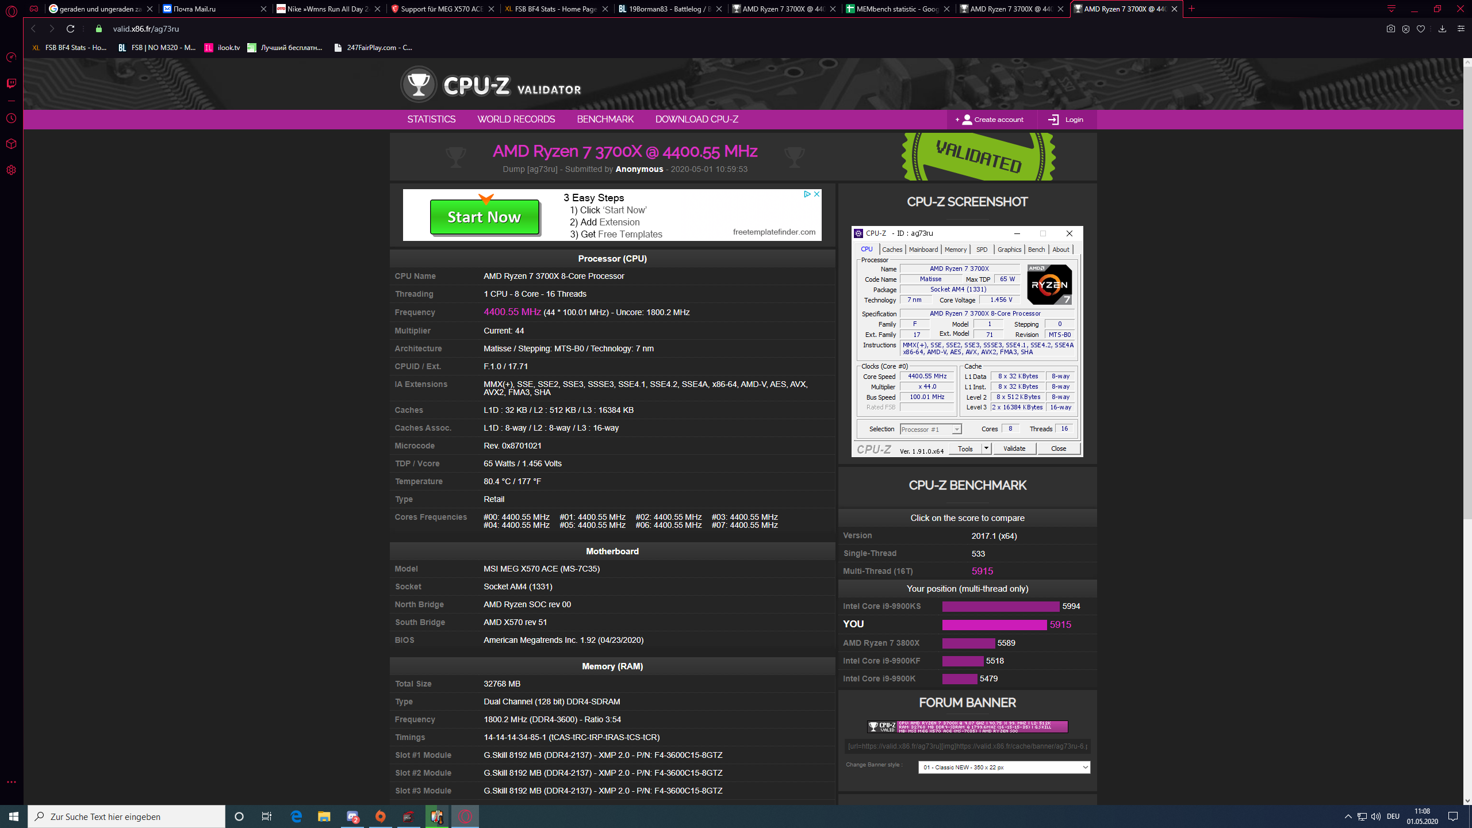This screenshot has height=828, width=1472.
Task: Click the Create account button
Action: coord(990,120)
